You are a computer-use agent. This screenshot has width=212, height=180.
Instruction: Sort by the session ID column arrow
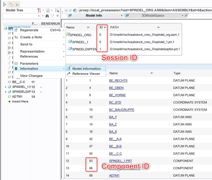(105, 27)
